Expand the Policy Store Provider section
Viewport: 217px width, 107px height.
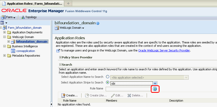(x=60, y=57)
